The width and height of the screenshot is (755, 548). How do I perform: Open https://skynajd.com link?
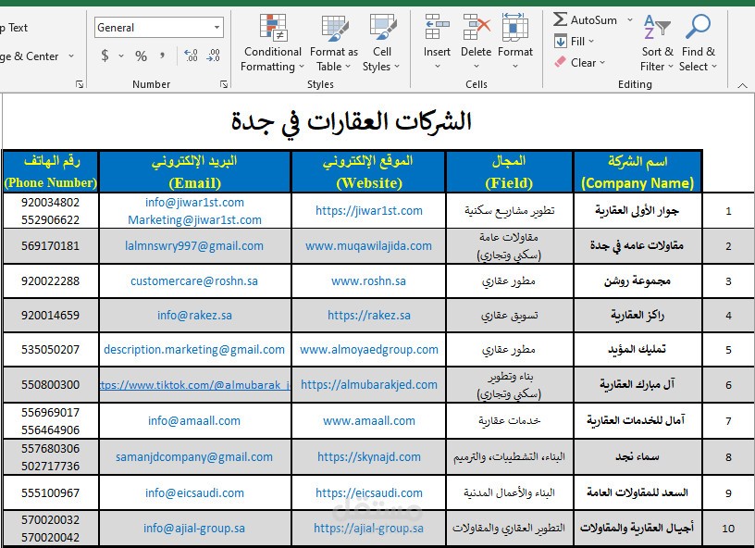pyautogui.click(x=369, y=456)
